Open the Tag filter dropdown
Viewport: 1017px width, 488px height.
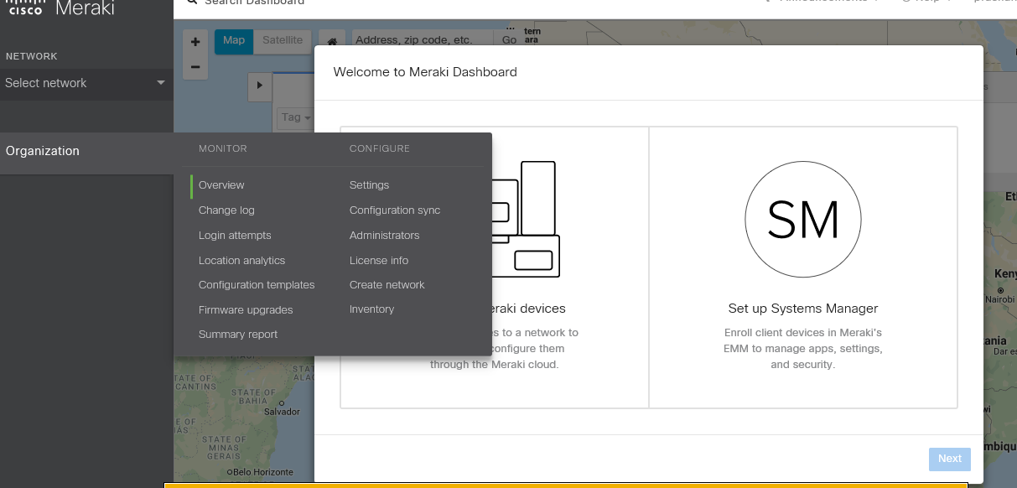[x=294, y=117]
